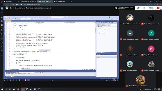The image size is (162, 91).
Task: Take a snapshot with the camera toolbar icon
Action: coord(147,4)
